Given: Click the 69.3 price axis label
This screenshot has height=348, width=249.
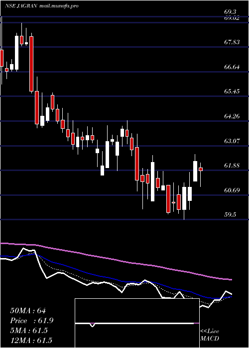Looking at the screenshot, I should point(231,12).
